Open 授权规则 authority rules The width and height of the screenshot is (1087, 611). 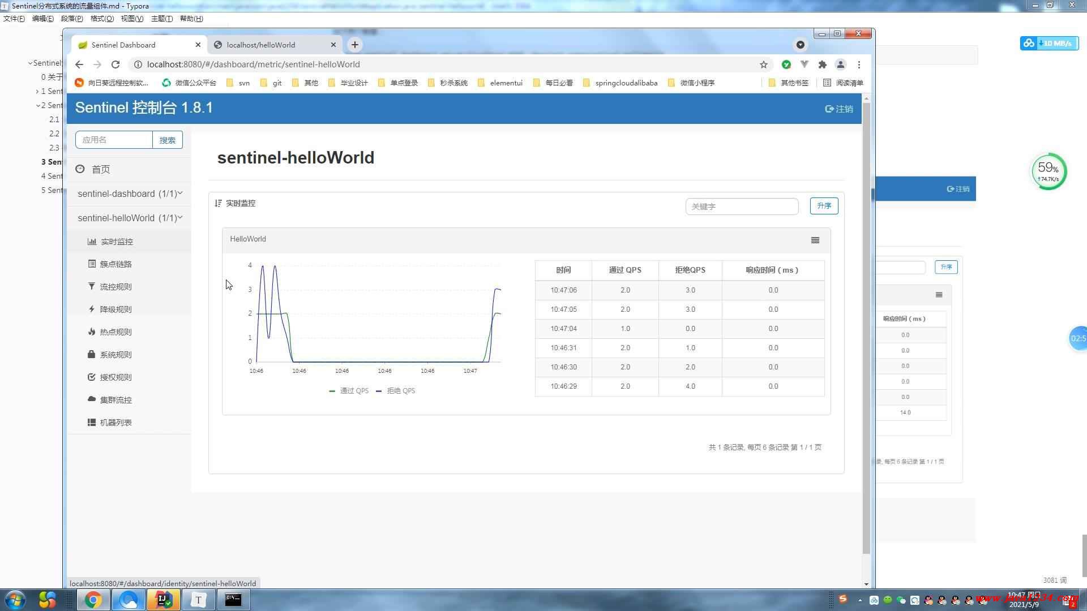115,377
